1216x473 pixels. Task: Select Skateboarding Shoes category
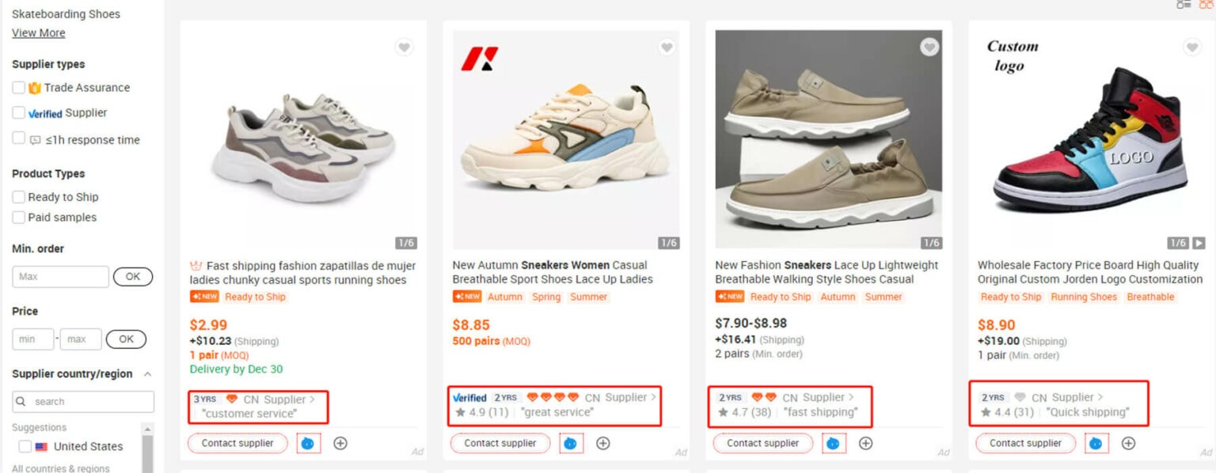[x=66, y=13]
